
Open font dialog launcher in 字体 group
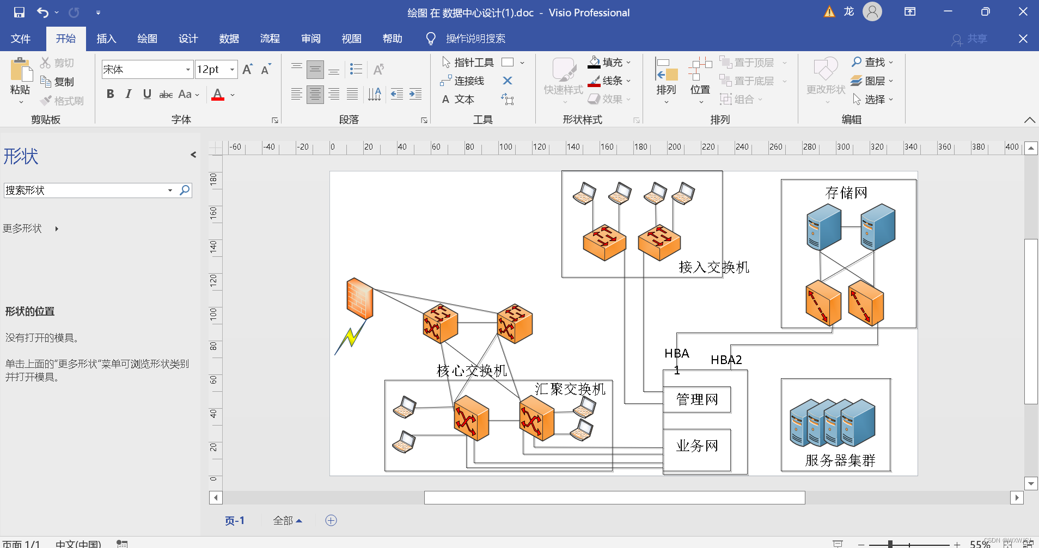[x=275, y=120]
